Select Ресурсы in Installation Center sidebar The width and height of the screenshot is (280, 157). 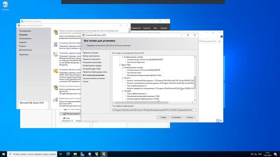coord(22,46)
